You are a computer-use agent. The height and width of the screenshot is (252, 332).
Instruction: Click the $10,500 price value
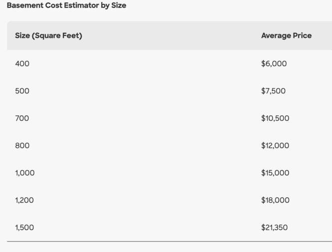click(x=275, y=118)
